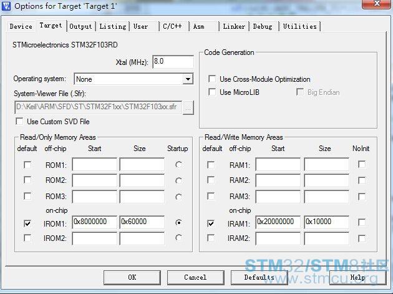Click the STMicroelectronics STM32F103RD device label

coord(65,45)
